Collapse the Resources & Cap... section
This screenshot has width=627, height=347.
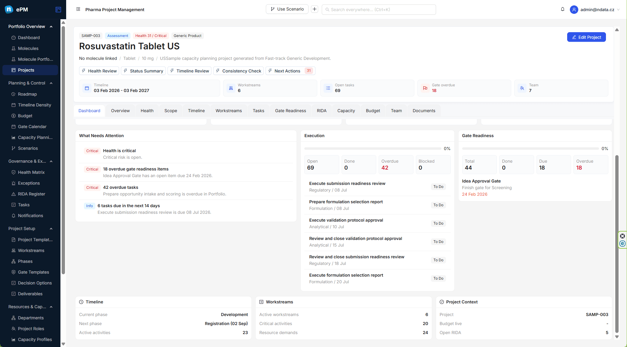(51, 307)
